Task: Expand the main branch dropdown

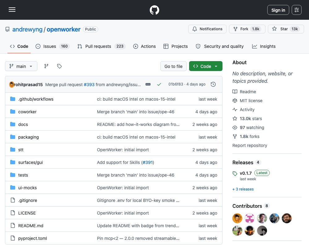Action: pos(21,66)
